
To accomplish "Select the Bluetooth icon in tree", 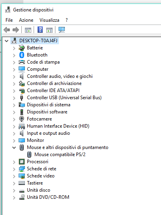I will click(21, 55).
